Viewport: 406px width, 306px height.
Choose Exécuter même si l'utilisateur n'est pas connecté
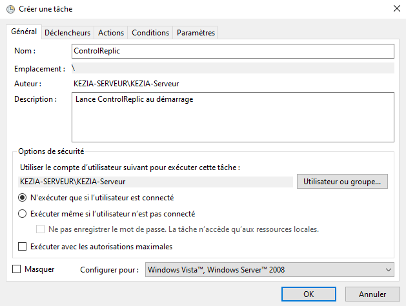23,214
